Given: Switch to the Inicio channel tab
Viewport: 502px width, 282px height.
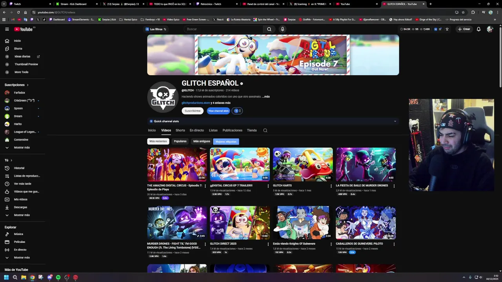Looking at the screenshot, I should click(x=152, y=130).
